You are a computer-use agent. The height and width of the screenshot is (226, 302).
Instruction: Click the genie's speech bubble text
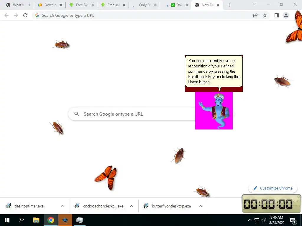point(214,71)
